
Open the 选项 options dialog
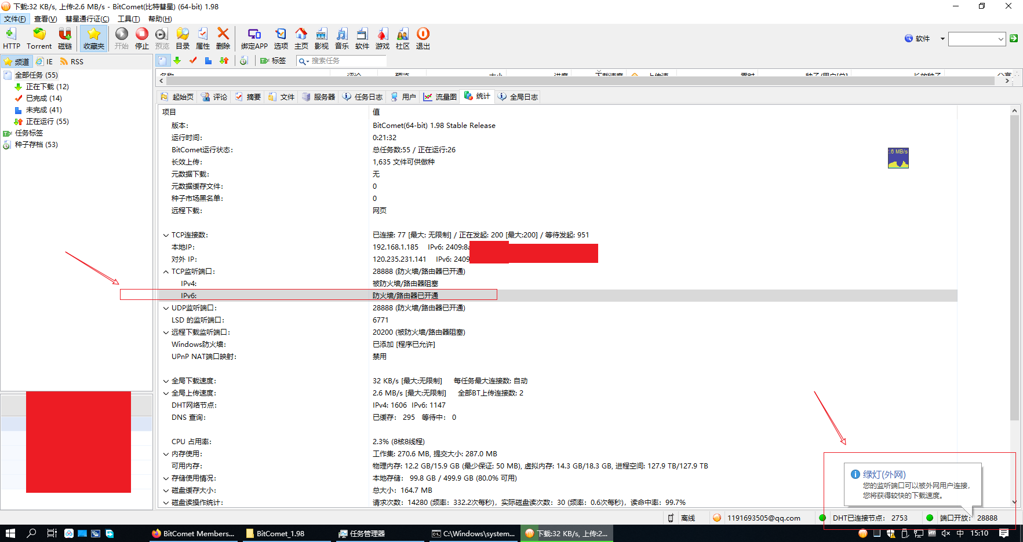point(281,38)
